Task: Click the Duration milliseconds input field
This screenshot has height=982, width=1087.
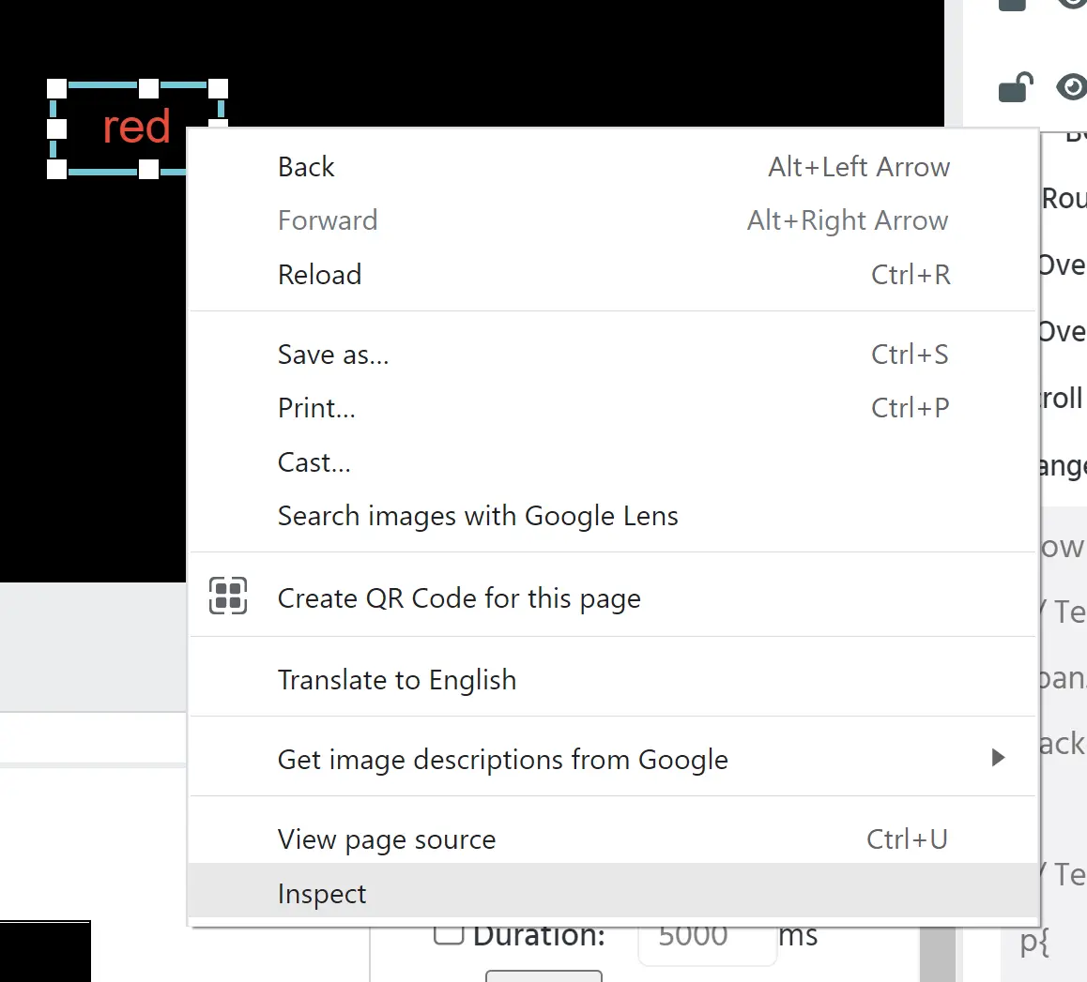Action: (704, 937)
